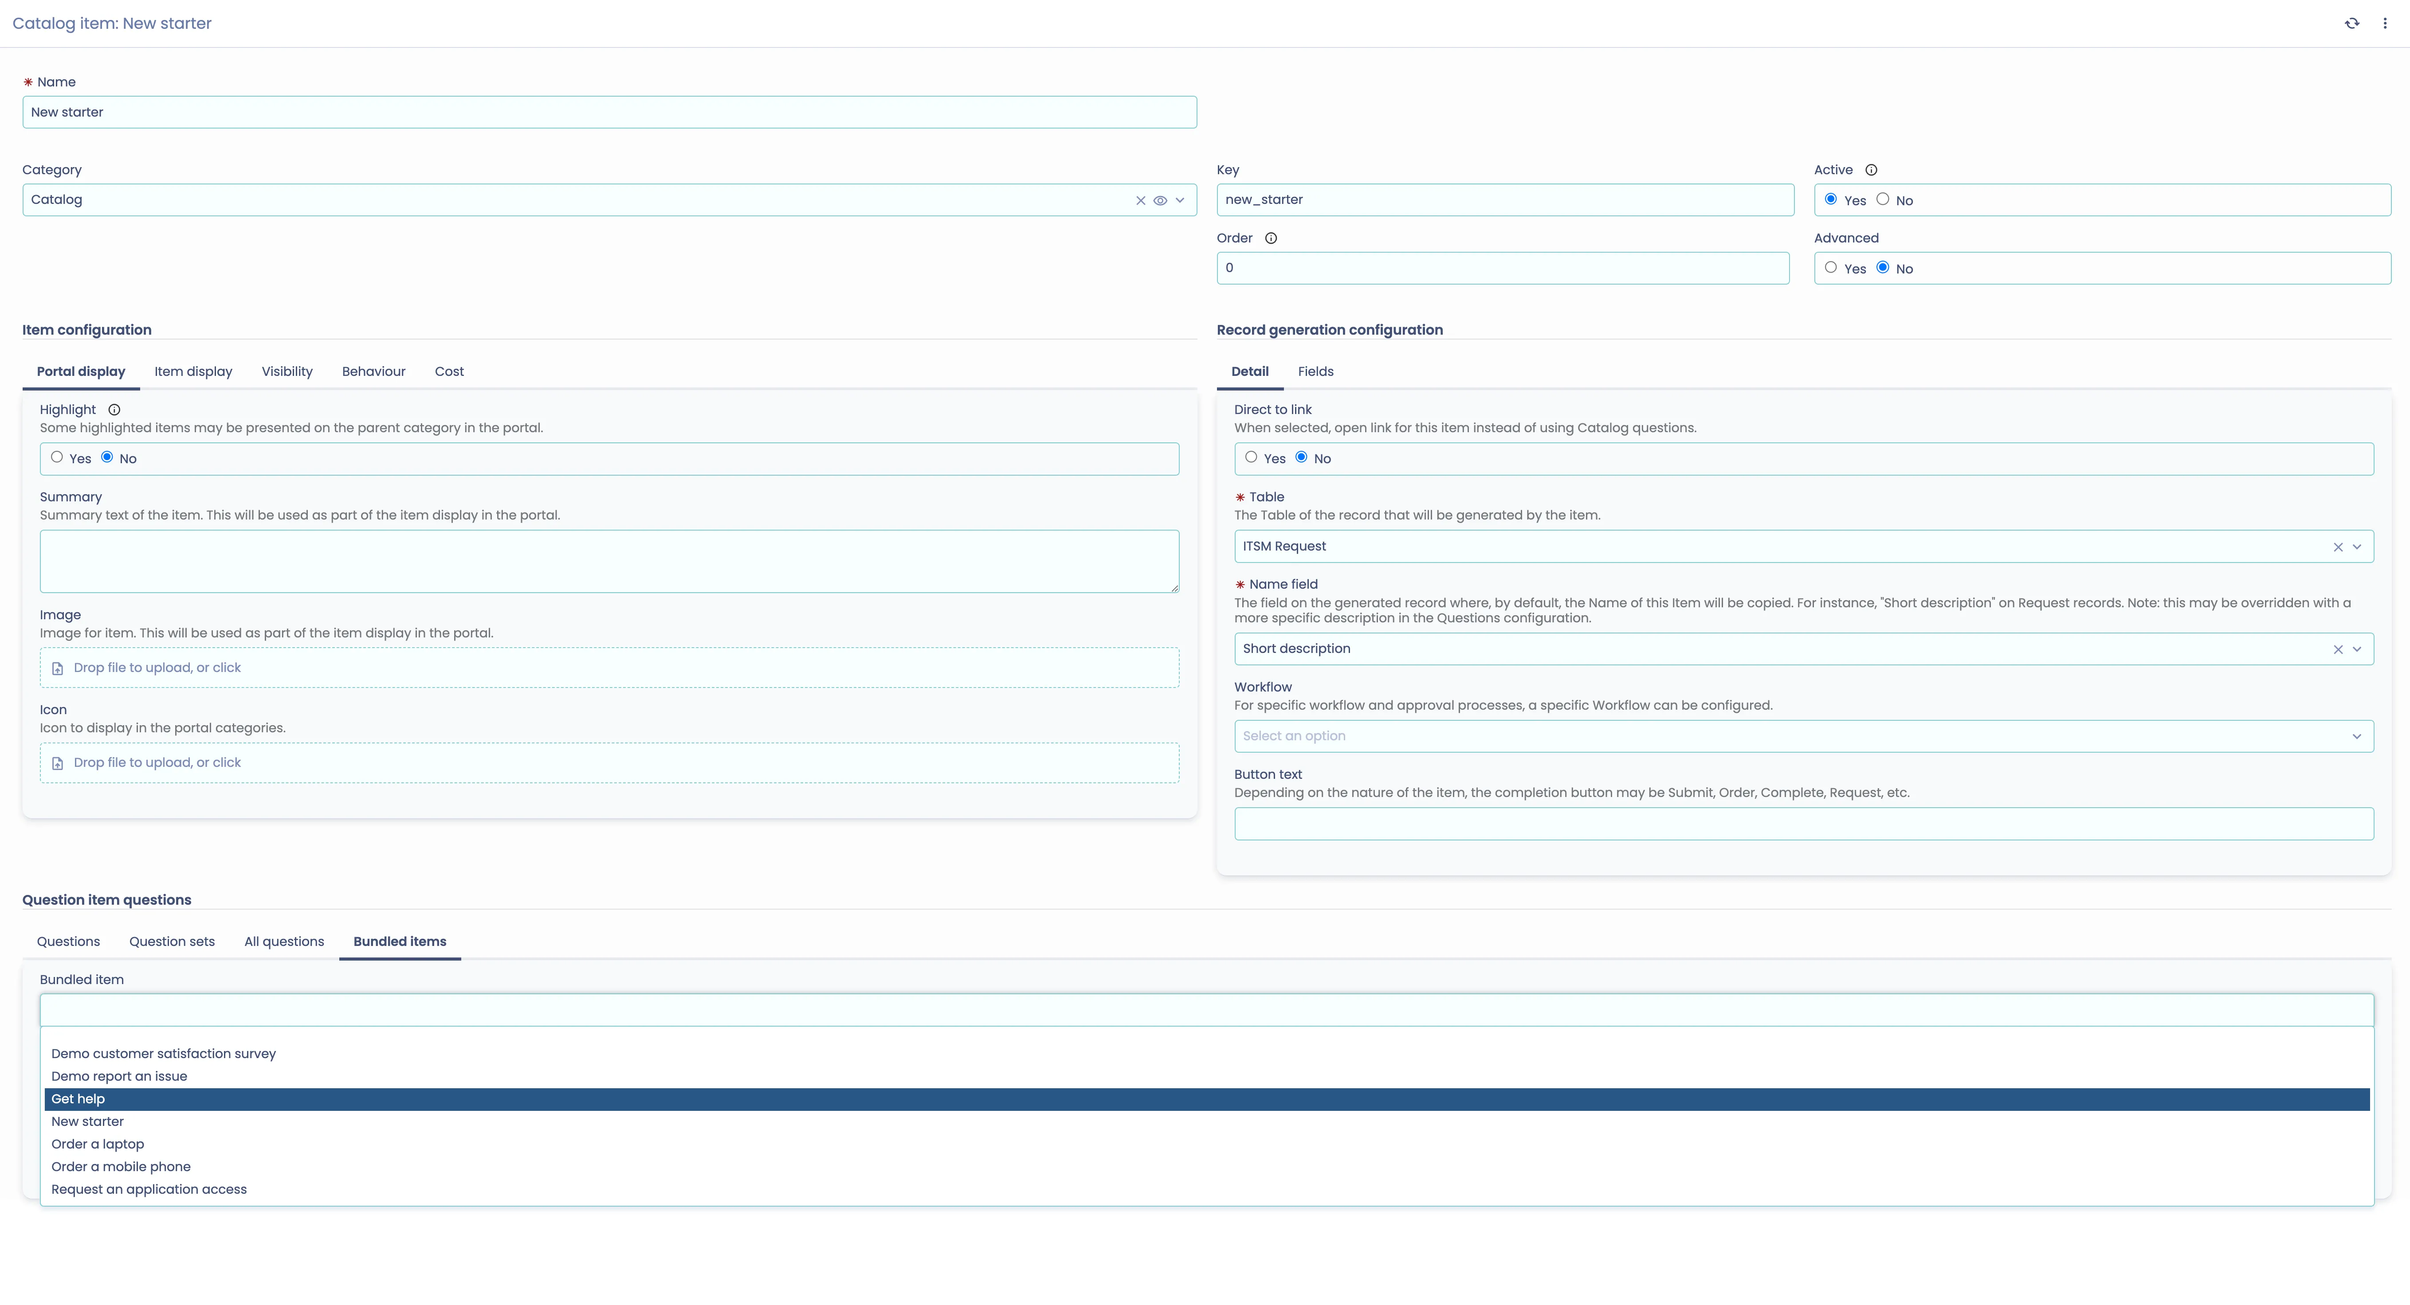
Task: Click the Image drop file upload area
Action: pyautogui.click(x=609, y=668)
